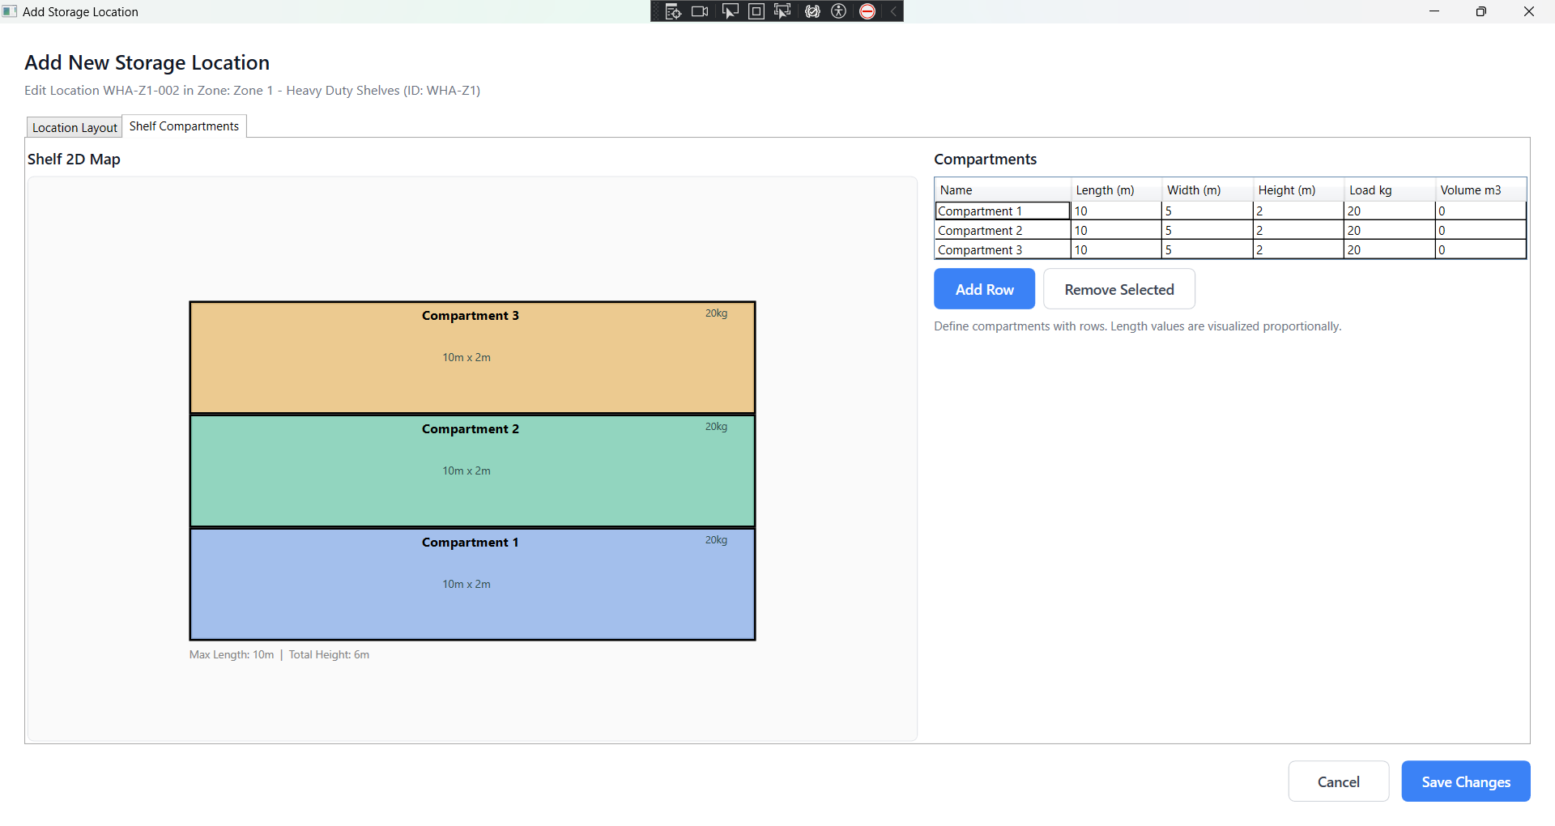
Task: Toggle the Display Layout Adorners icon
Action: coord(756,11)
